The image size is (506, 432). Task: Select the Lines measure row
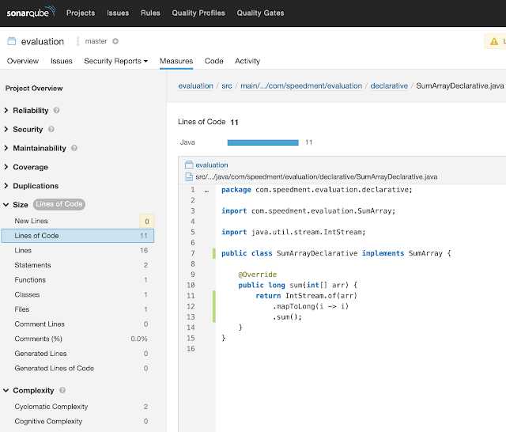77,250
